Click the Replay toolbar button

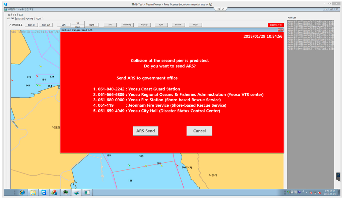[144, 25]
